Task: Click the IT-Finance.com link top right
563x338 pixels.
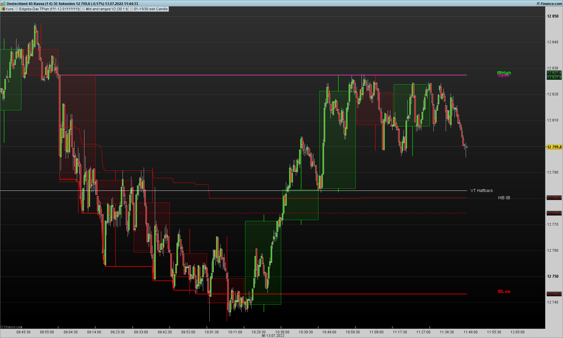Action: pyautogui.click(x=549, y=4)
